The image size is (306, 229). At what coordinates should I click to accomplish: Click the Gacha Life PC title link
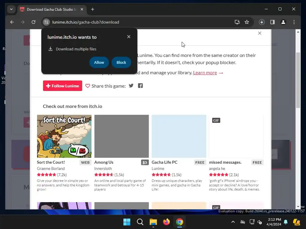coord(165,162)
